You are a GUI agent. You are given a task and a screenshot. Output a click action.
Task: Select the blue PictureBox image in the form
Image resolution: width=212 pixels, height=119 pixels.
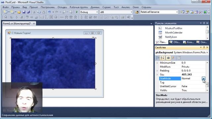tap(53, 63)
